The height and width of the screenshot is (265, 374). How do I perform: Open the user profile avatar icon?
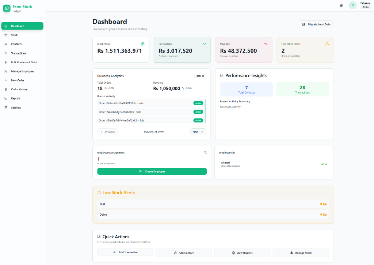352,5
